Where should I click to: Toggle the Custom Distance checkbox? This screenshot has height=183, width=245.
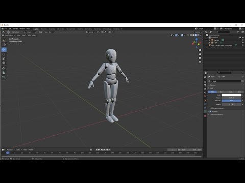tap(212, 108)
